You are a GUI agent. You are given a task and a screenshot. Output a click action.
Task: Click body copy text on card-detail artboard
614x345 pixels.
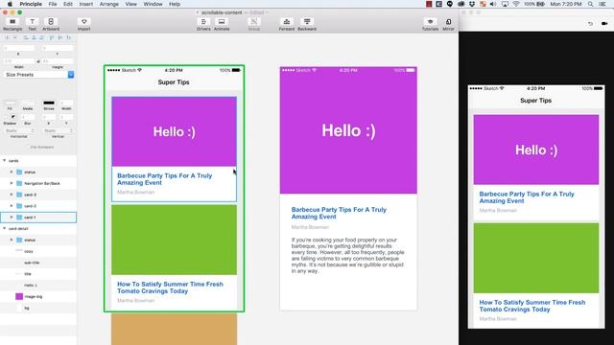pos(347,255)
